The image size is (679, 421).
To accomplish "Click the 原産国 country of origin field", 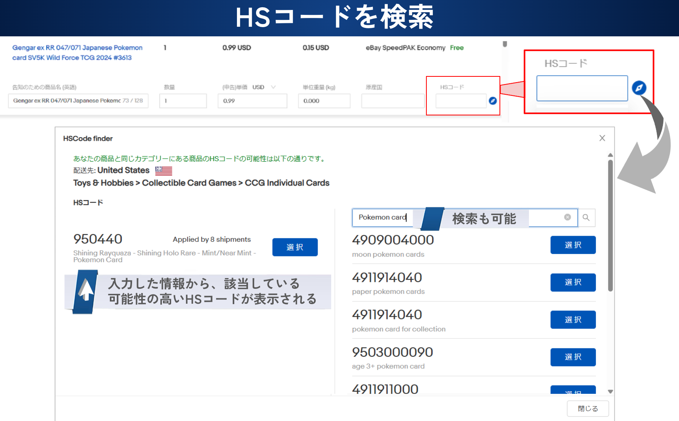I will 393,101.
